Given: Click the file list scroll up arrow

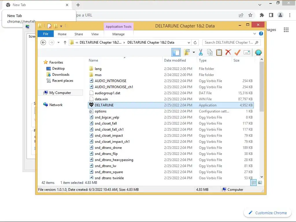Looking at the screenshot, I should pos(262,59).
